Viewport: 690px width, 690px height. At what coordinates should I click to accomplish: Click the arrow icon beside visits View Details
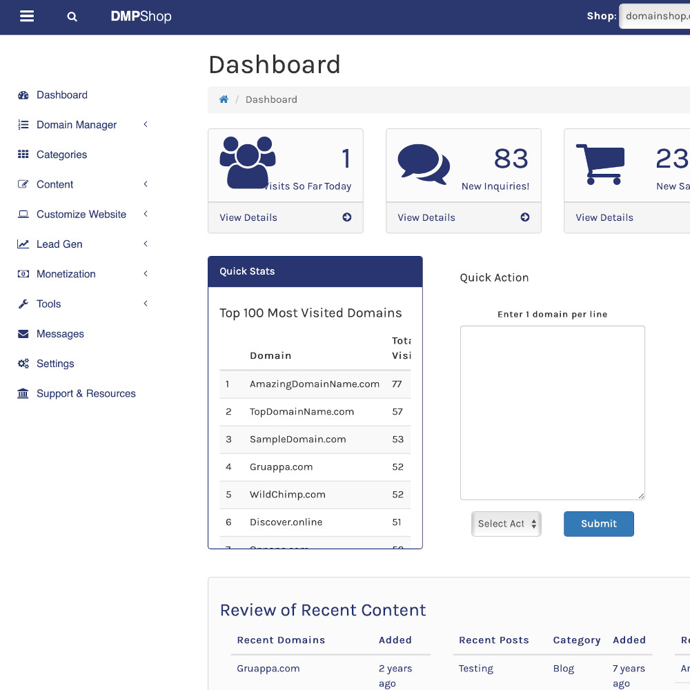(x=347, y=217)
